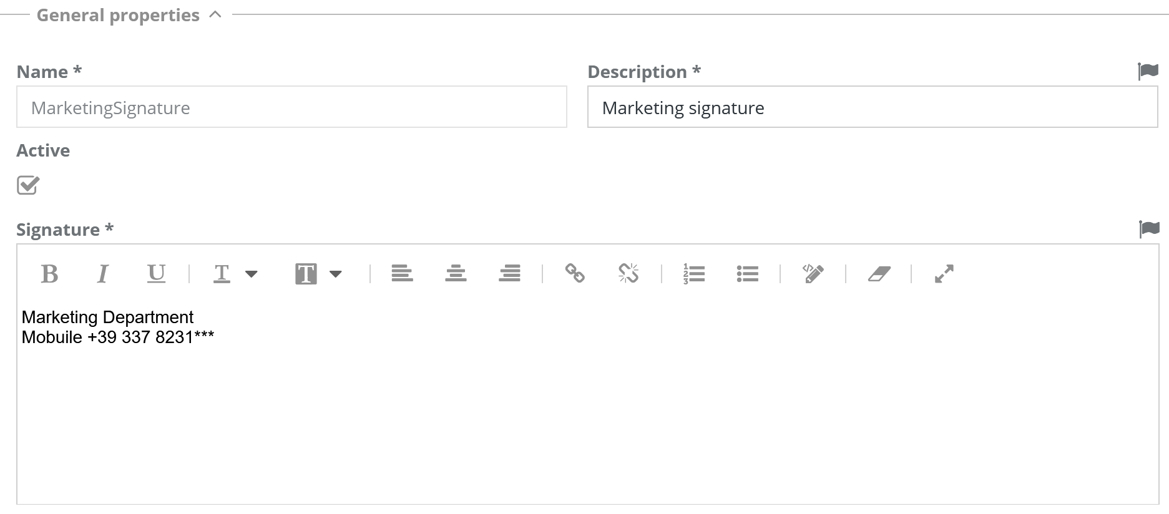Insert a numbered list
This screenshot has width=1169, height=514.
point(694,274)
